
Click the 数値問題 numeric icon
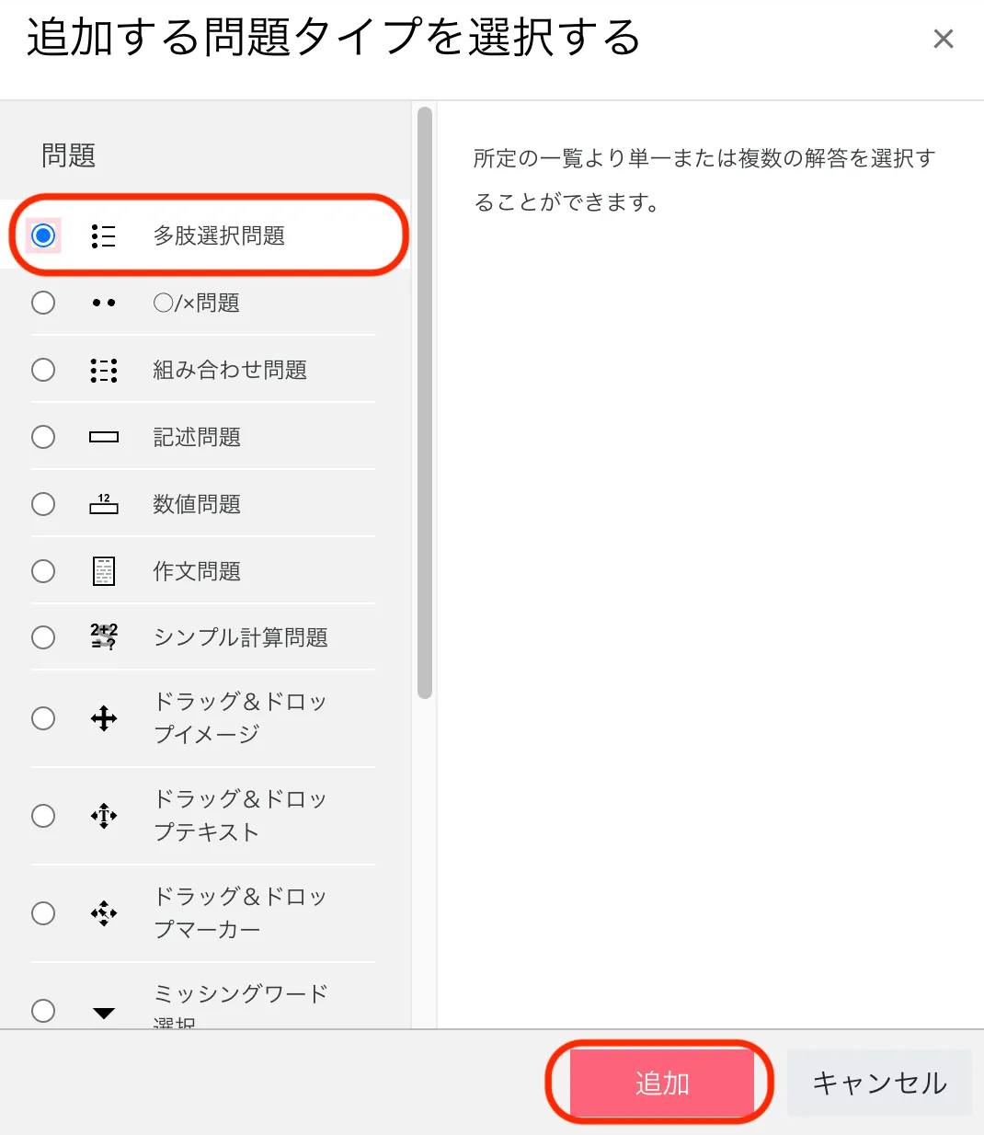pyautogui.click(x=104, y=504)
